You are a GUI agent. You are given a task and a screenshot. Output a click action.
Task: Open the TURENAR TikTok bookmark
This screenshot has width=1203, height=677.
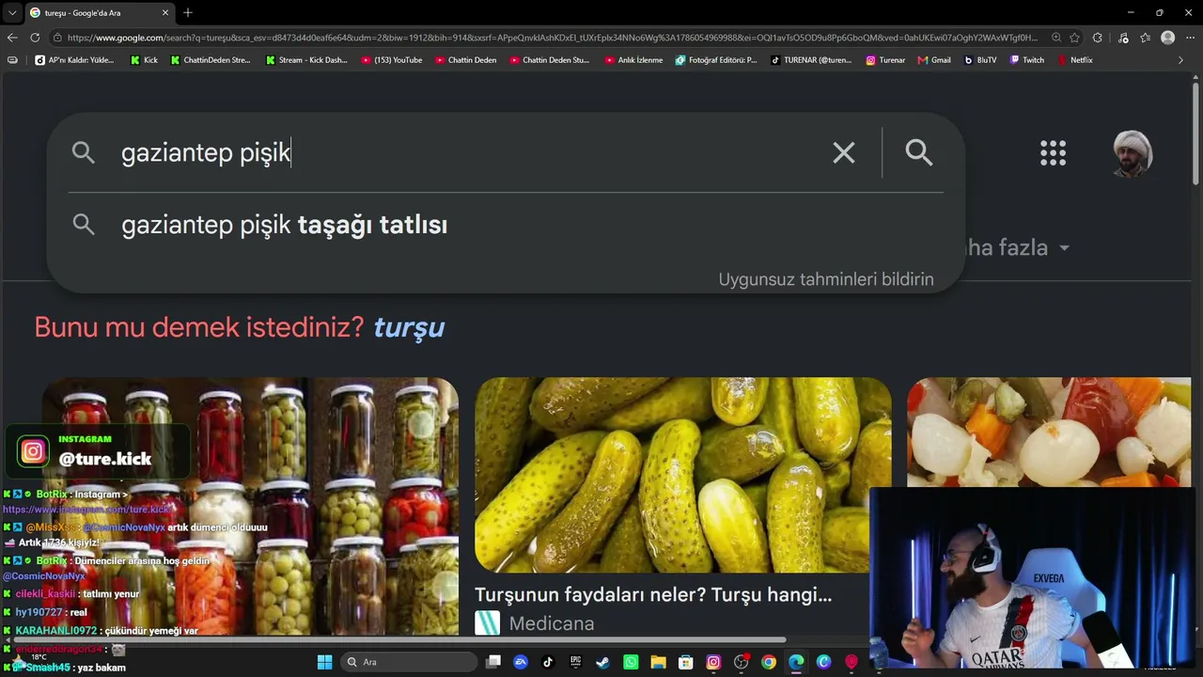[x=811, y=60]
